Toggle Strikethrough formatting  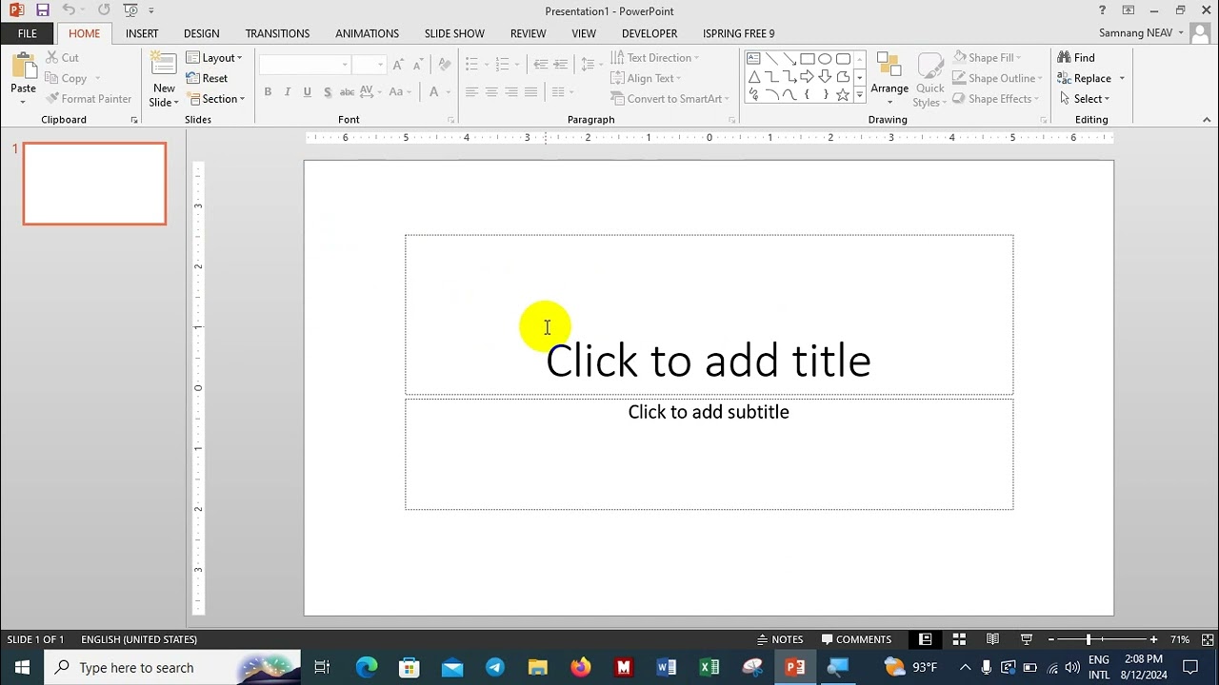click(347, 92)
